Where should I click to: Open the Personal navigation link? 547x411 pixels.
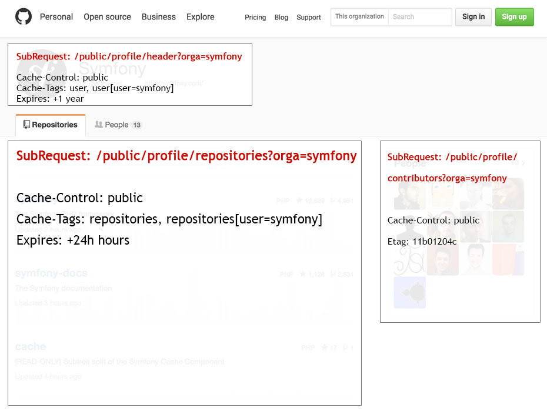pyautogui.click(x=56, y=16)
